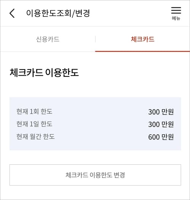190x200 pixels.
Task: Select the 체크카드 tab
Action: coord(143,39)
